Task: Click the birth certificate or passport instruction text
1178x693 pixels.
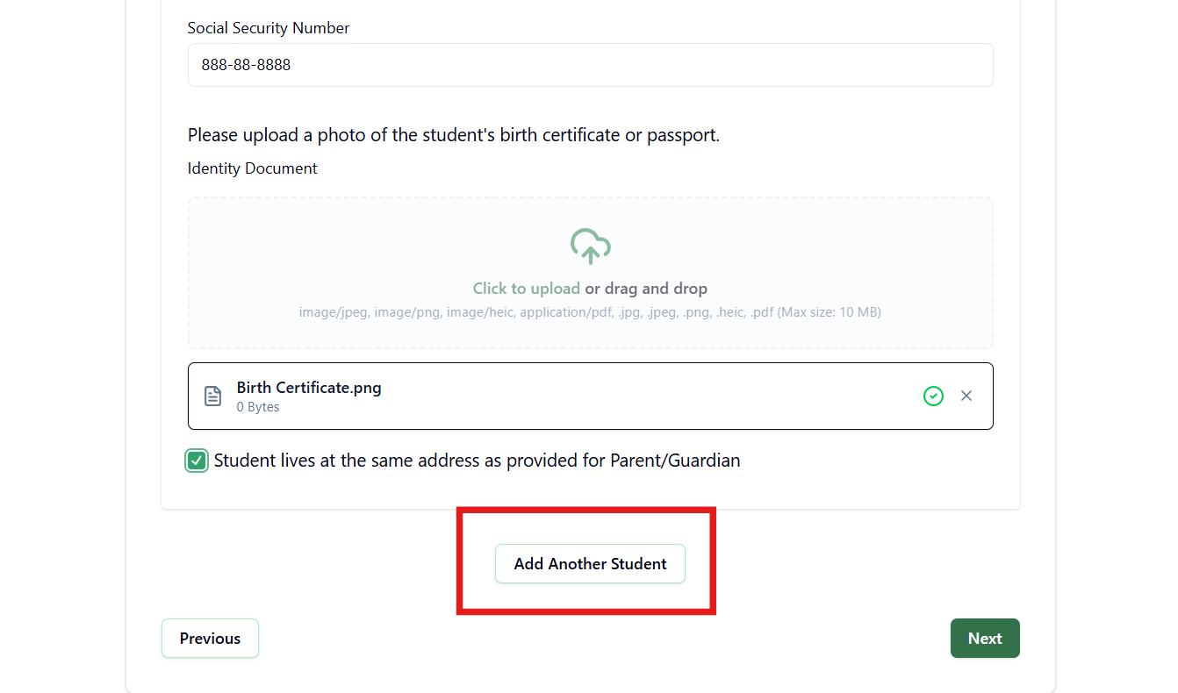Action: click(x=454, y=136)
